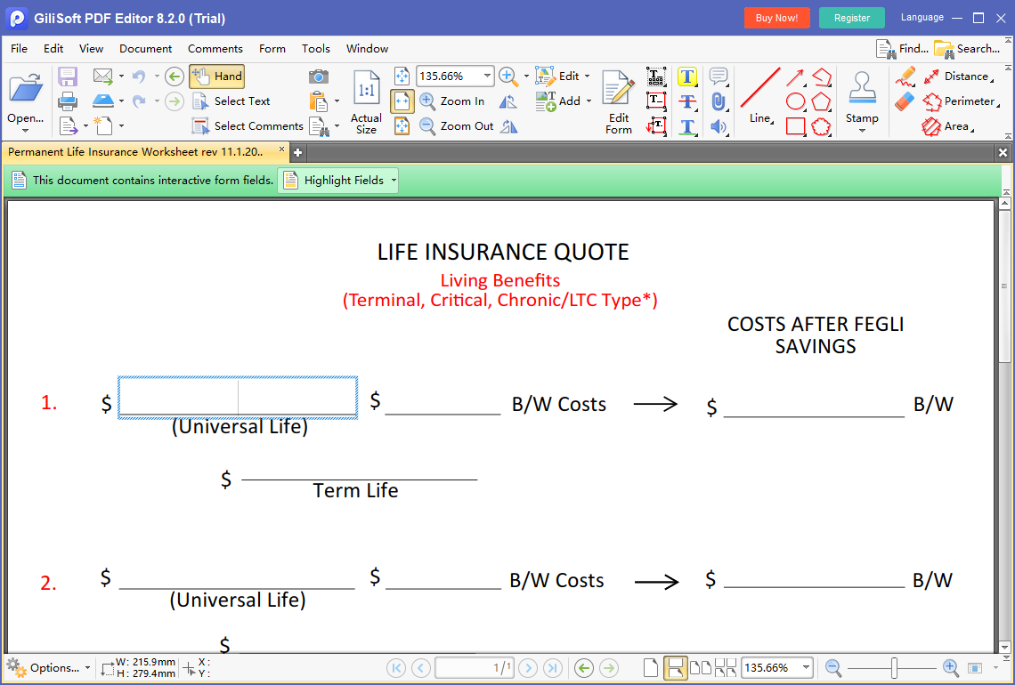
Task: Click the Distance measure tool
Action: pos(959,77)
